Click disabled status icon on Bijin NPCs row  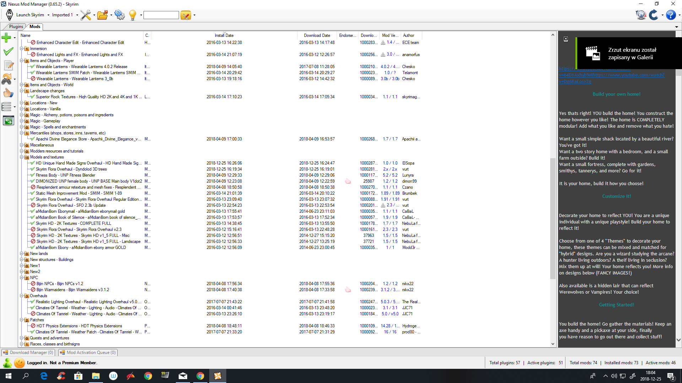tap(33, 284)
